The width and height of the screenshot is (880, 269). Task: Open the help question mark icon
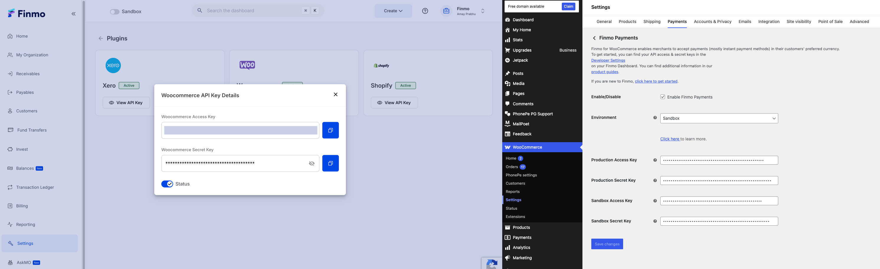[x=425, y=11]
